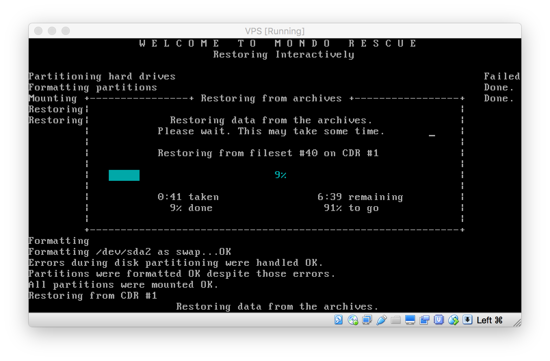Close the VPS virtual machine window
The width and height of the screenshot is (550, 361).
click(38, 31)
